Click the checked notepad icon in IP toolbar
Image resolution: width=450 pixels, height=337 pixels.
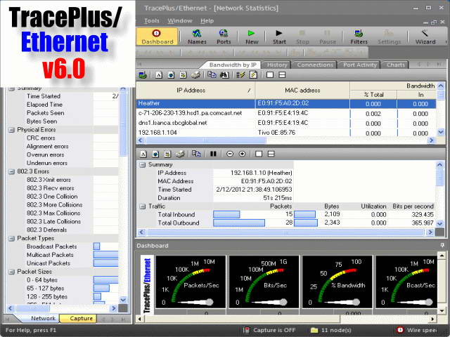coord(253,75)
